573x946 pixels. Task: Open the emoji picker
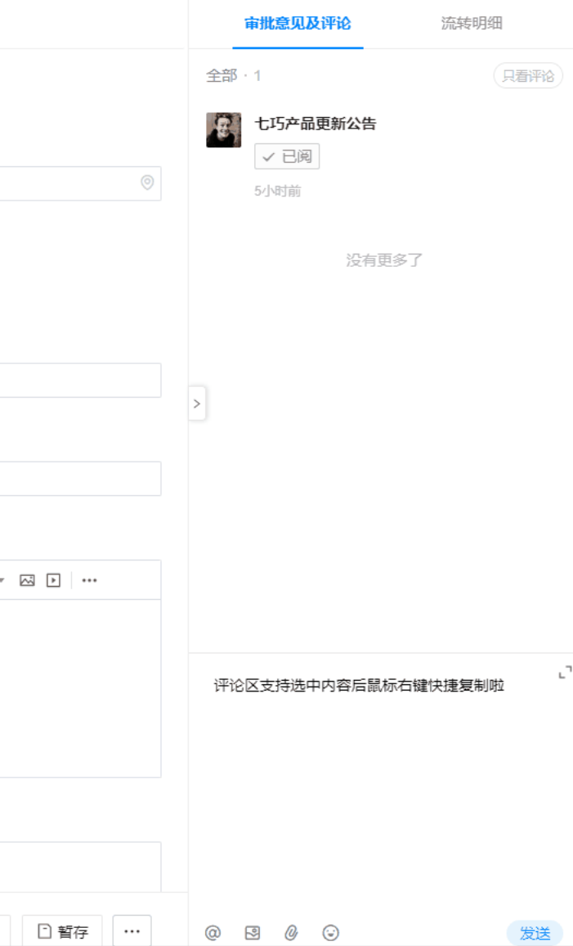click(330, 933)
